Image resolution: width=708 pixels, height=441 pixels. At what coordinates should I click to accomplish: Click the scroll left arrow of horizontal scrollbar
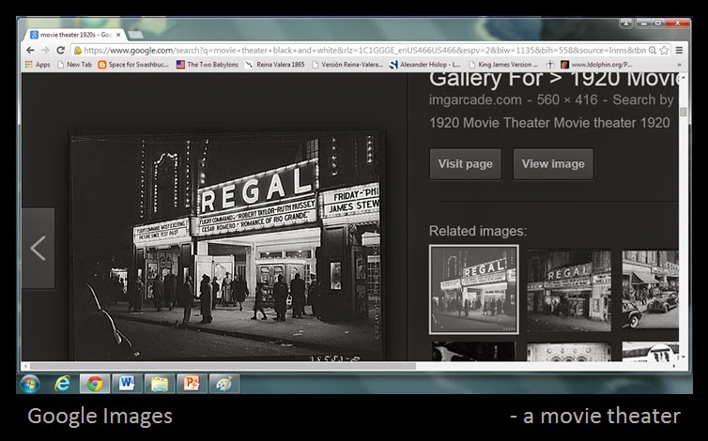[x=25, y=366]
